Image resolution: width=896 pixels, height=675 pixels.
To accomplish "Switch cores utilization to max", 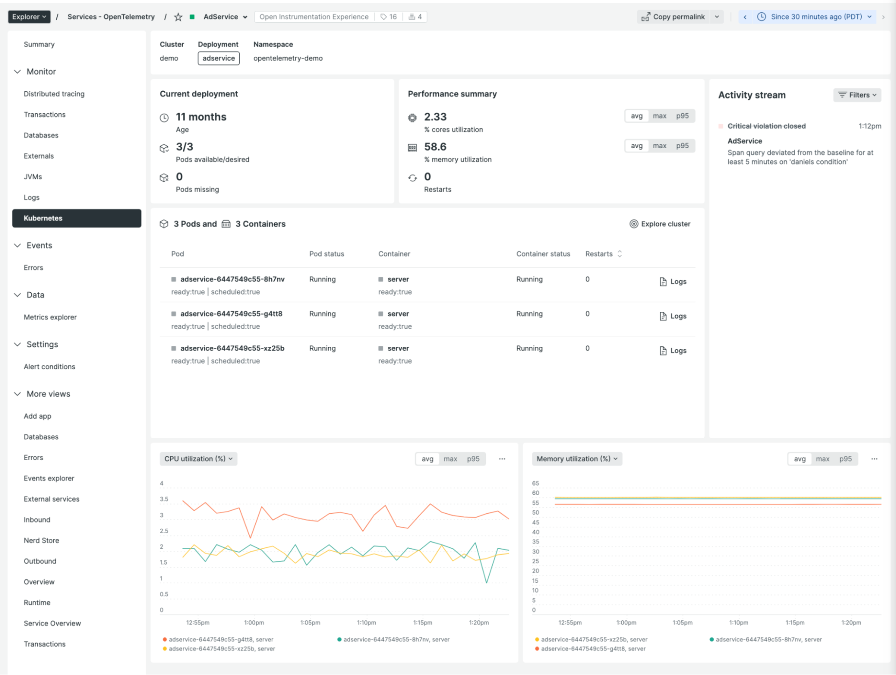I will [x=659, y=116].
